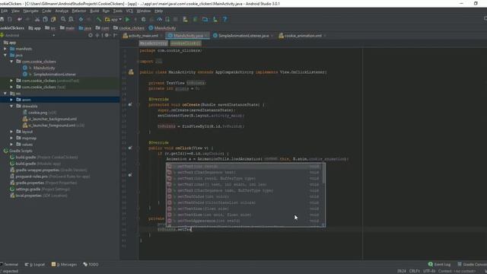Click the class gutter icon beside MainActivity declaration
Image resolution: width=487 pixels, height=274 pixels.
(131, 72)
